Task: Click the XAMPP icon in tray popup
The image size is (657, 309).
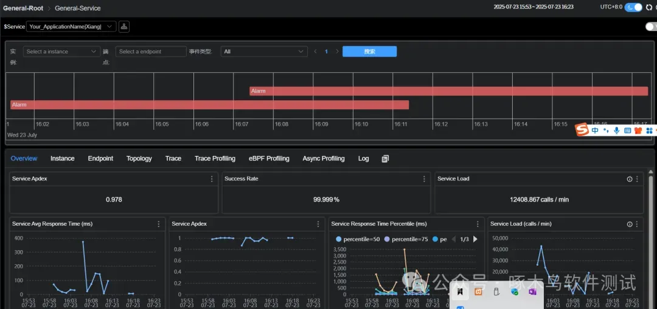Action: pyautogui.click(x=478, y=291)
